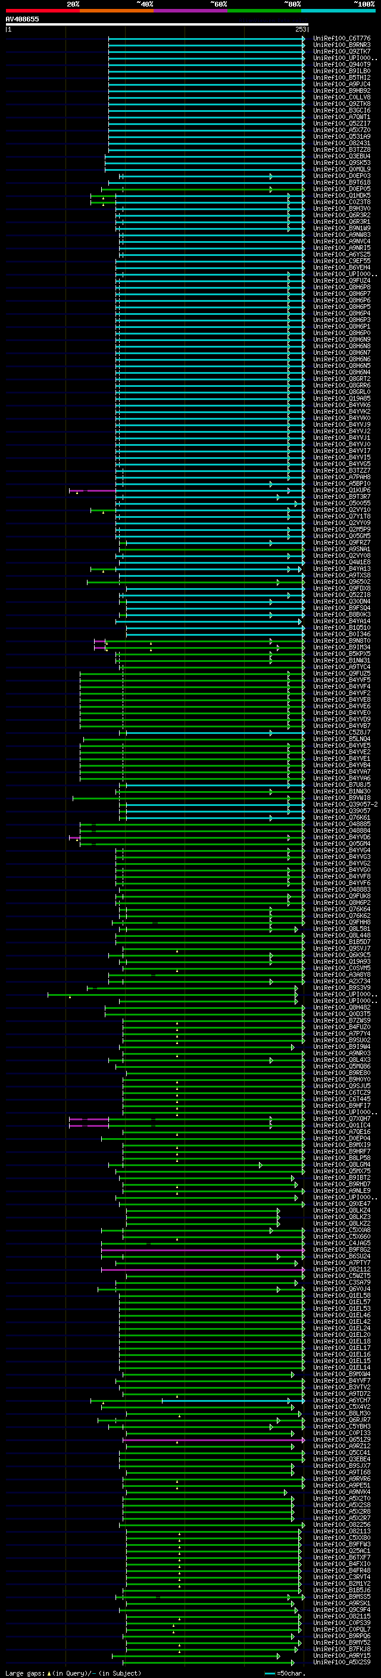Click the UniRef100_B3GCI6 label
The image size is (381, 1678).
click(x=342, y=110)
